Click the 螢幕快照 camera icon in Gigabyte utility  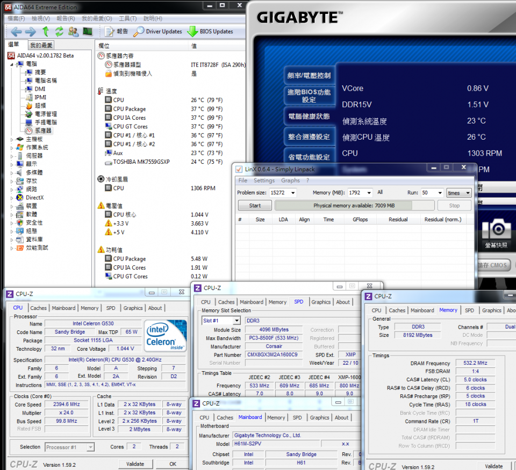497,229
